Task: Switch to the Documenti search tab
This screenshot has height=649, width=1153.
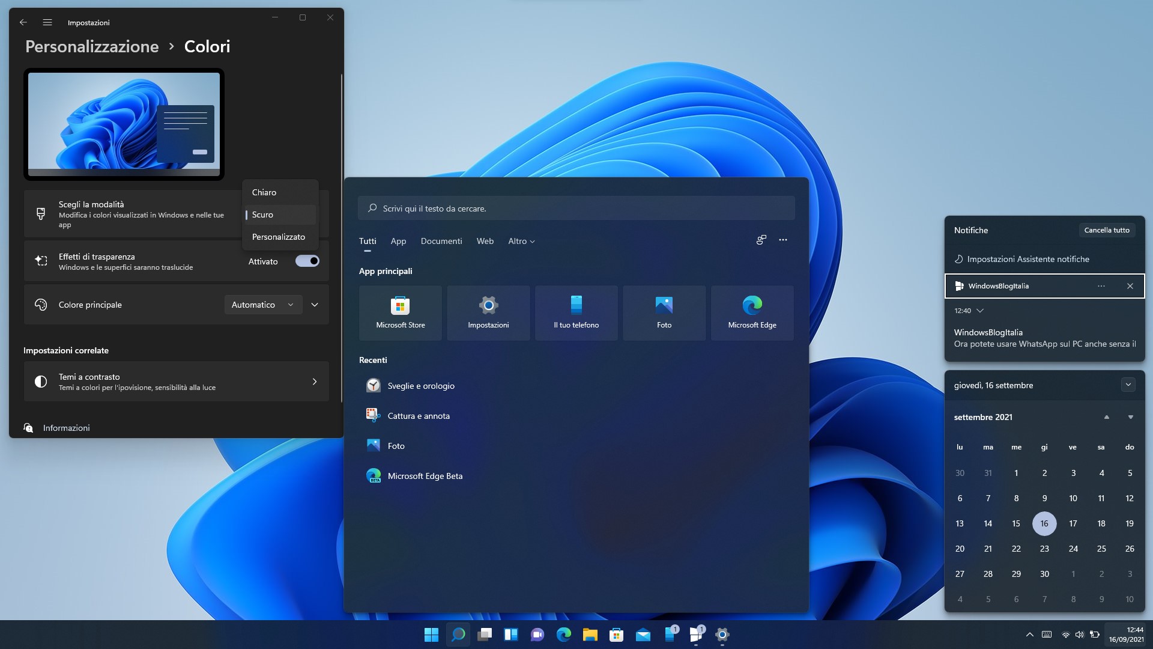Action: pos(441,241)
